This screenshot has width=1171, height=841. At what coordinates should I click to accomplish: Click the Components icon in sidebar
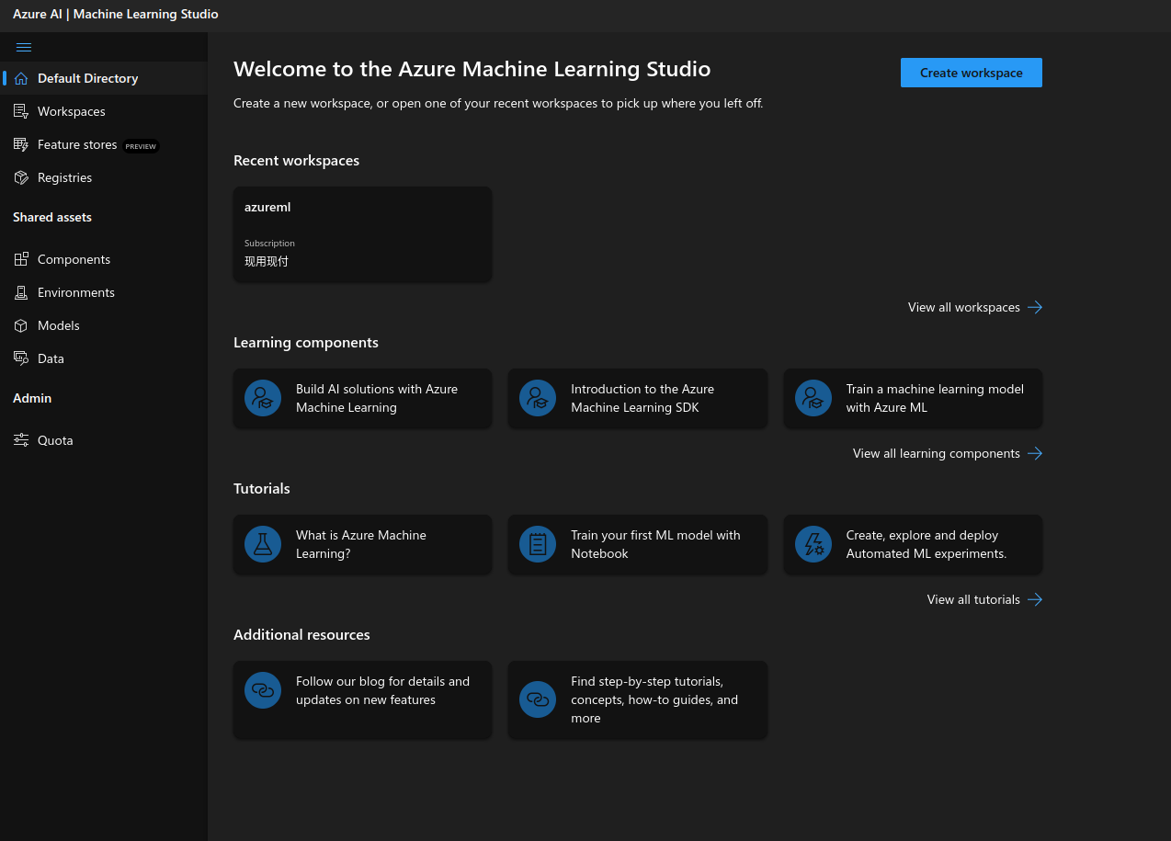(x=21, y=259)
